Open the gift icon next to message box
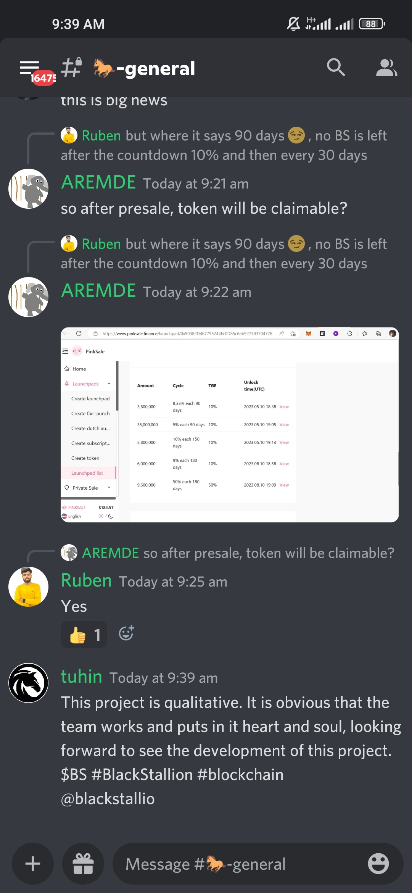 (x=83, y=864)
